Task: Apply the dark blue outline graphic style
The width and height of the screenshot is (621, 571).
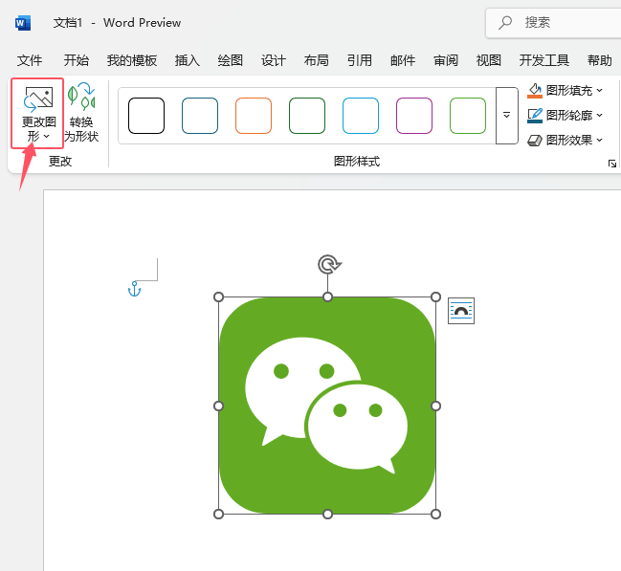Action: tap(200, 116)
